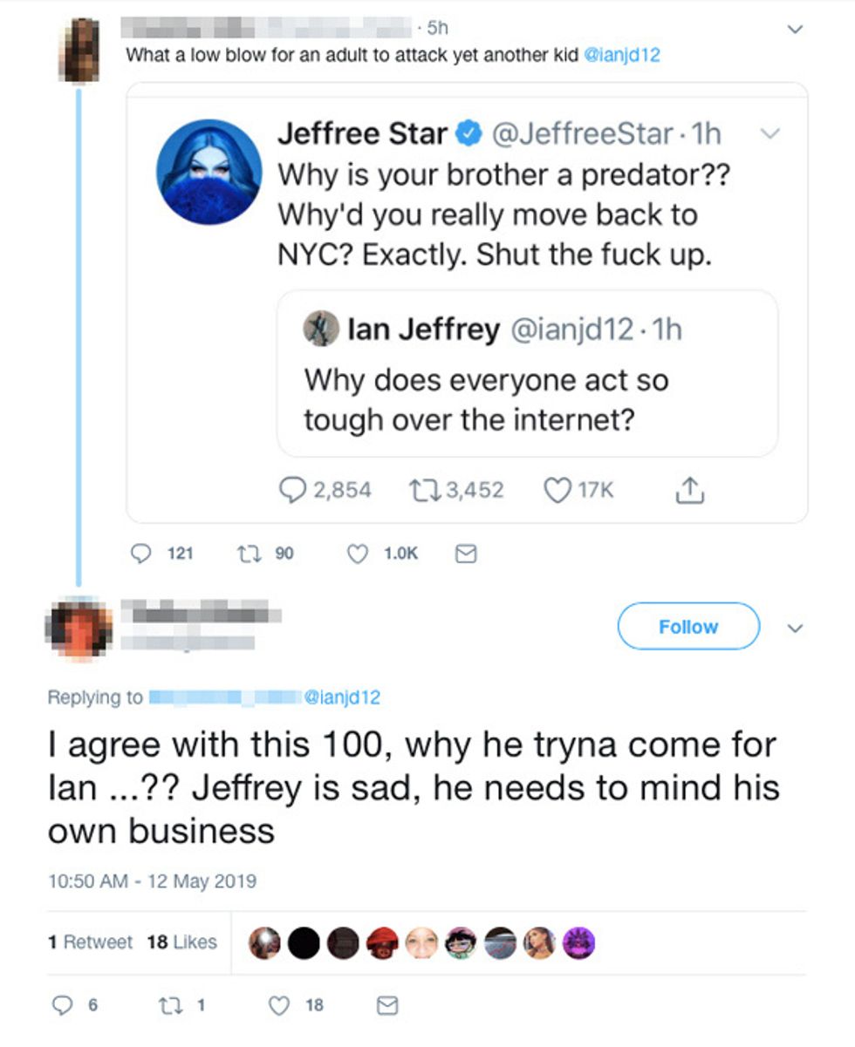
Task: Open the 10:50 AM - 12 May 2019 timestamp
Action: pyautogui.click(x=152, y=880)
